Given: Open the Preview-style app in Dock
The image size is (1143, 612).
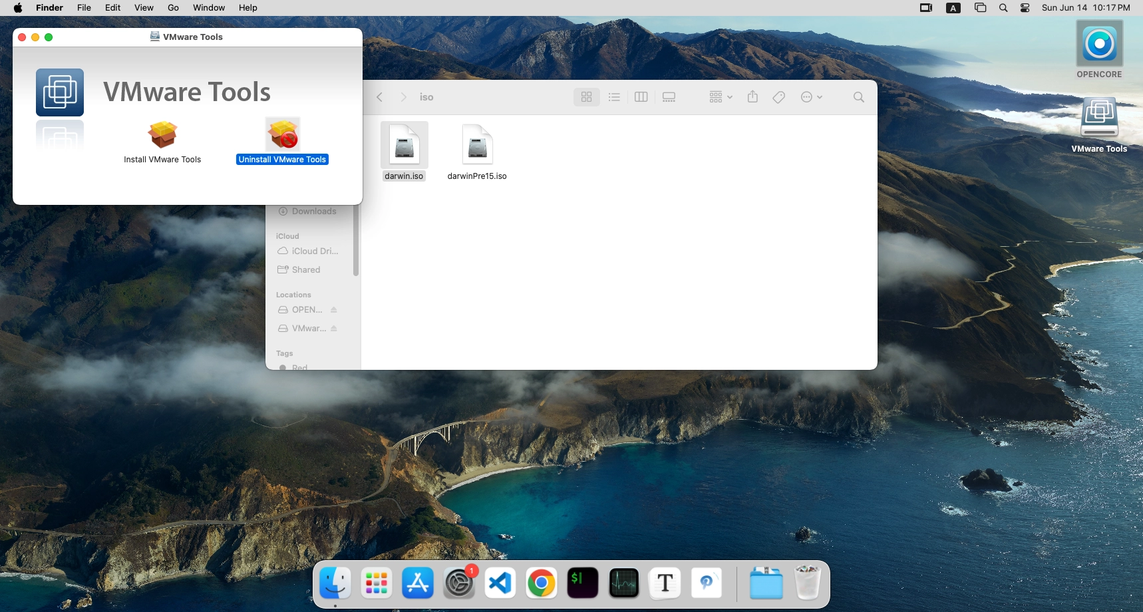Looking at the screenshot, I should pos(707,583).
